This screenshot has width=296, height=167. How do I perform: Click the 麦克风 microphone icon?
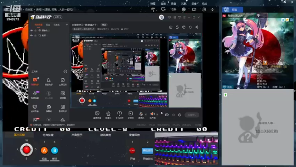[141, 114]
